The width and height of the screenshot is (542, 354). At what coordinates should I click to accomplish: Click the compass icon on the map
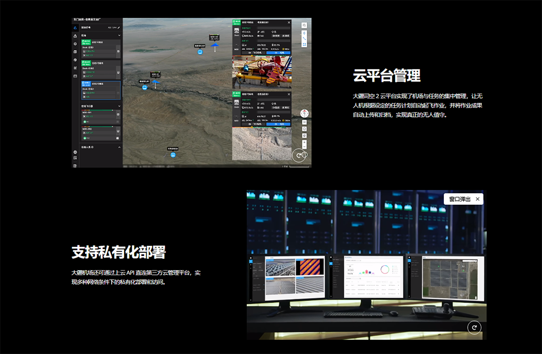pos(305,114)
